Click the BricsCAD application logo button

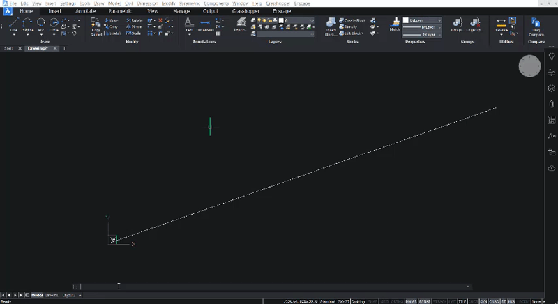7,11
